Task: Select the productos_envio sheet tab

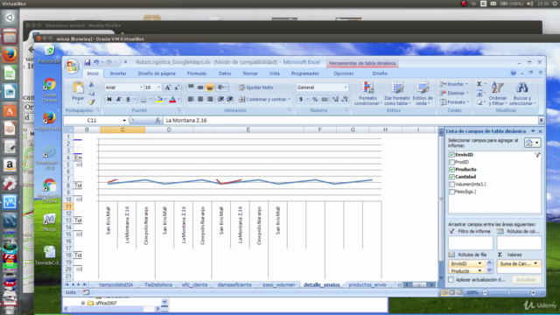Action: (x=367, y=284)
